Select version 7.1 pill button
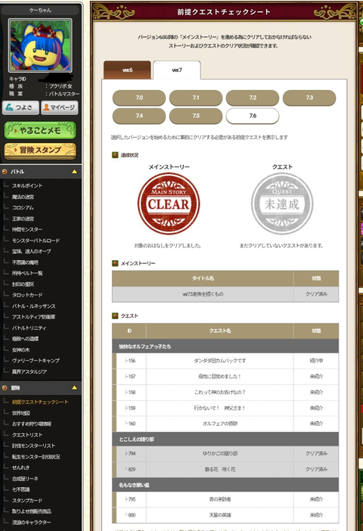363x531 pixels. tap(196, 98)
